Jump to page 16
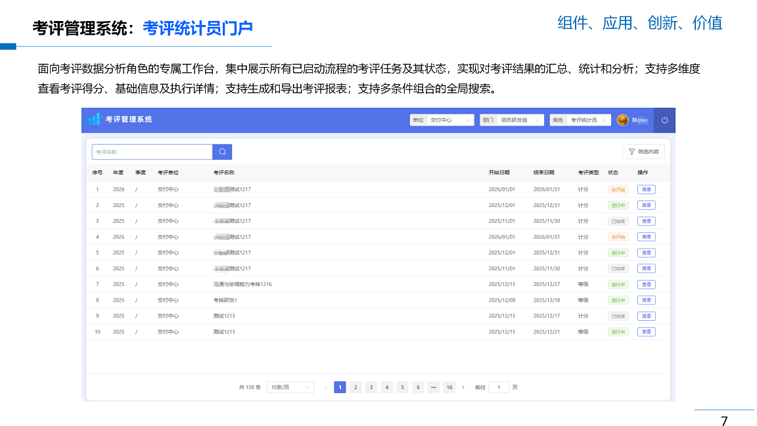This screenshot has width=757, height=426. (449, 387)
